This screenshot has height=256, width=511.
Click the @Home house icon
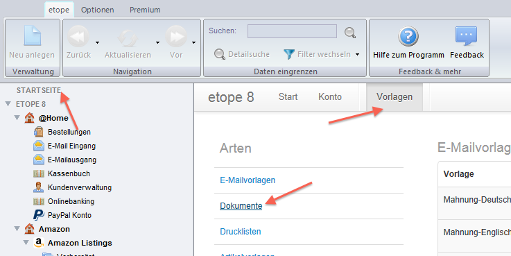29,118
